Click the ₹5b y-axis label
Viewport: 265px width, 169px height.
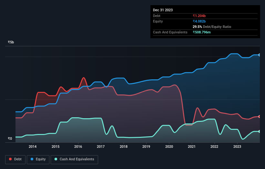click(11, 42)
